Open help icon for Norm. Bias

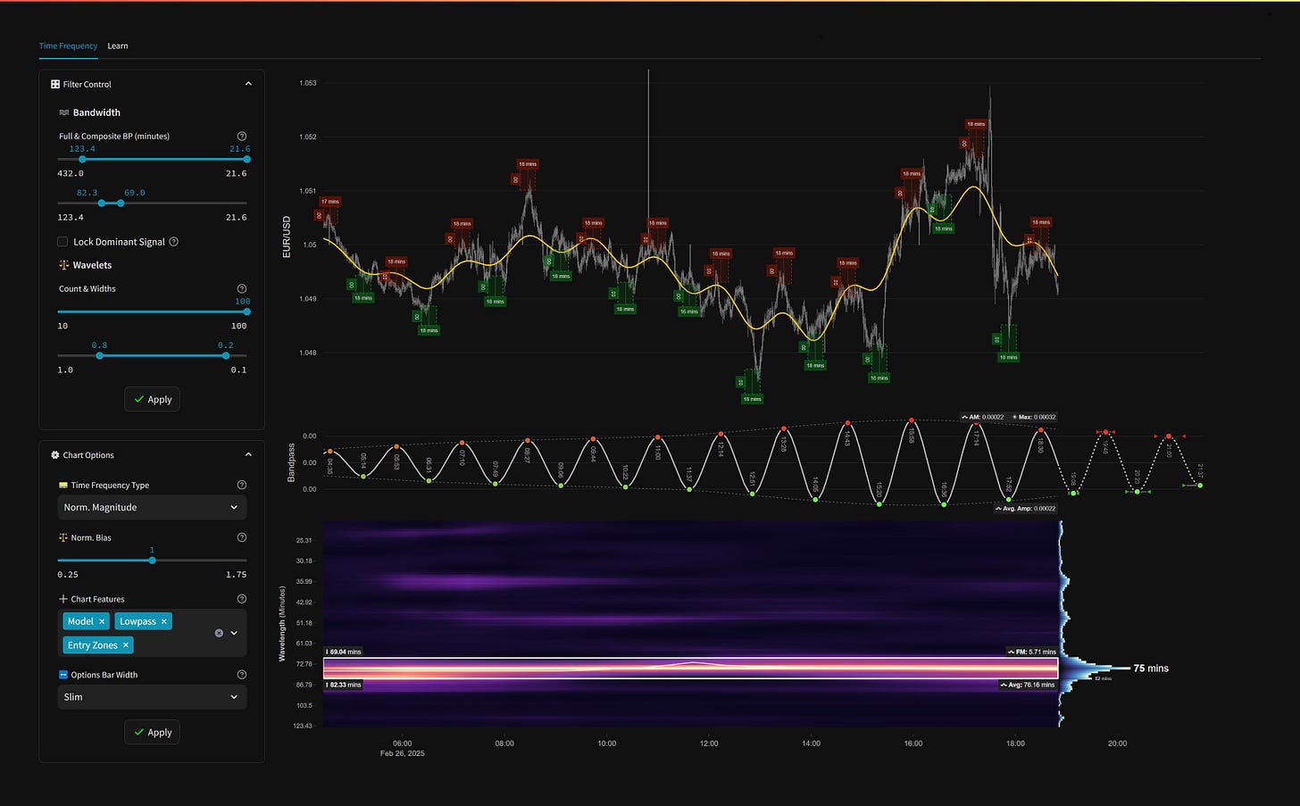(241, 537)
